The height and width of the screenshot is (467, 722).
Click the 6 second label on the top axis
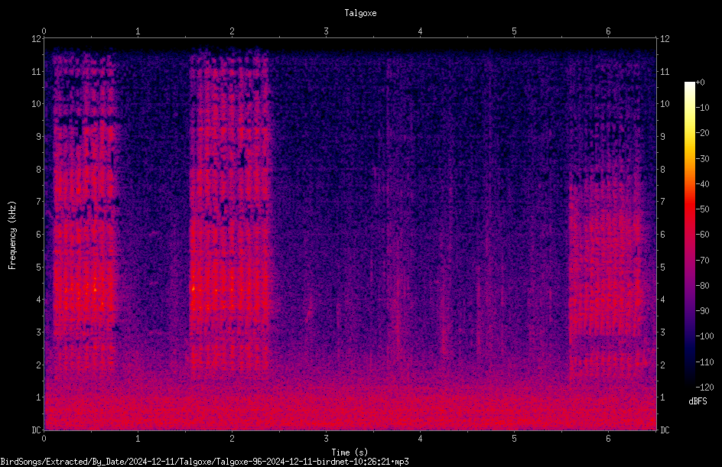(x=608, y=31)
